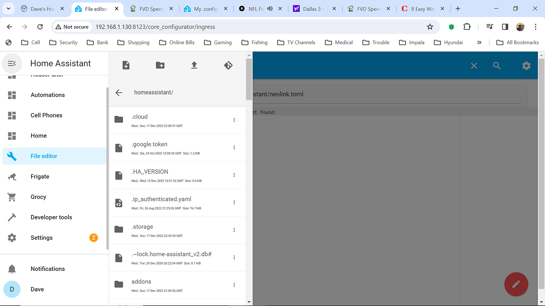Create a new file in File editor

(126, 65)
